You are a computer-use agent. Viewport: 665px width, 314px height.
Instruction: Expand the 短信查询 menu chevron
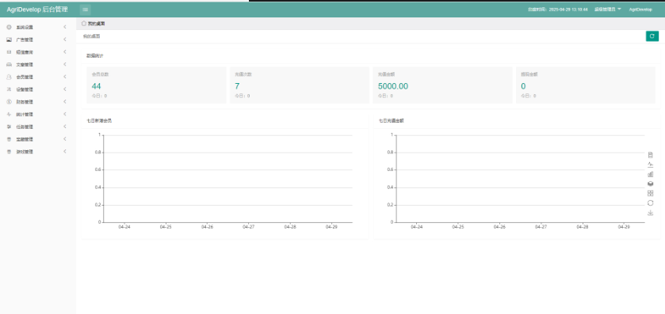[x=65, y=52]
